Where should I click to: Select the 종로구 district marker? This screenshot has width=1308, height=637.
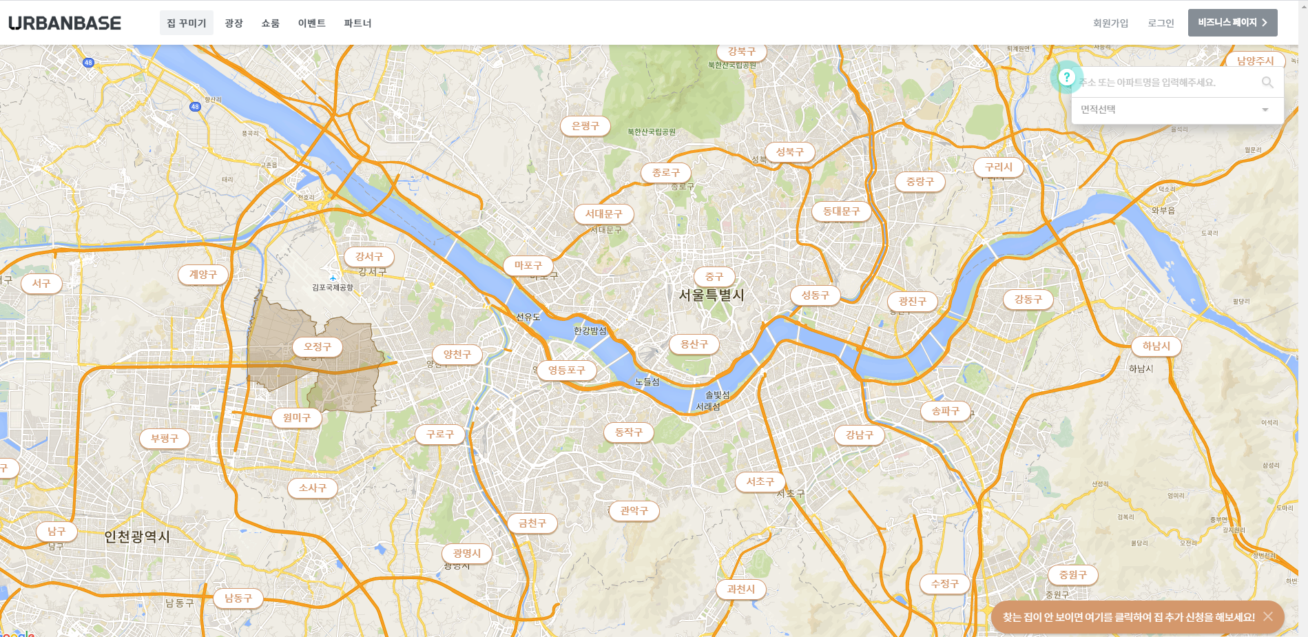coord(666,173)
